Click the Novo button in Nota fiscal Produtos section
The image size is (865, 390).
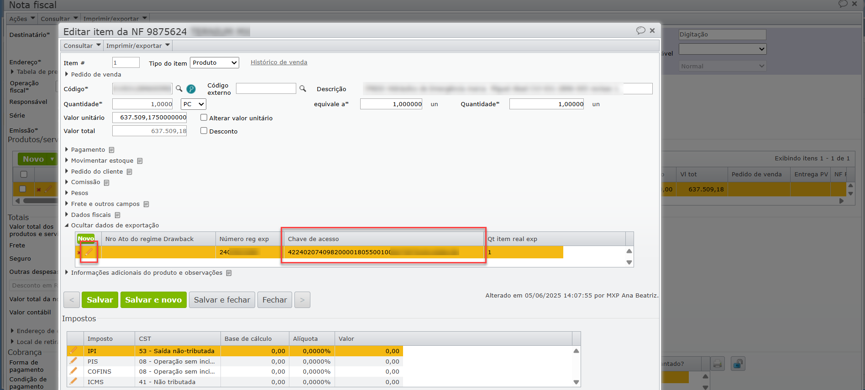point(34,159)
